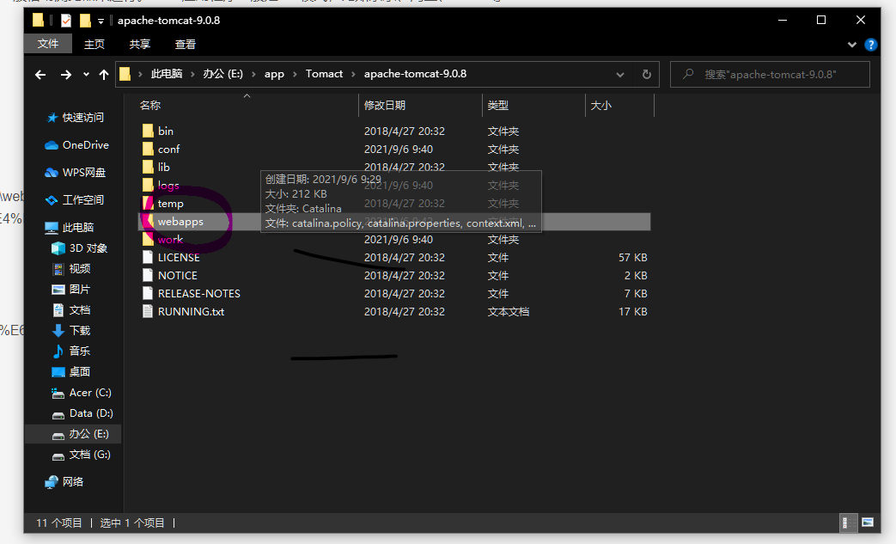Select the webapps folder name
896x544 pixels.
pos(180,222)
